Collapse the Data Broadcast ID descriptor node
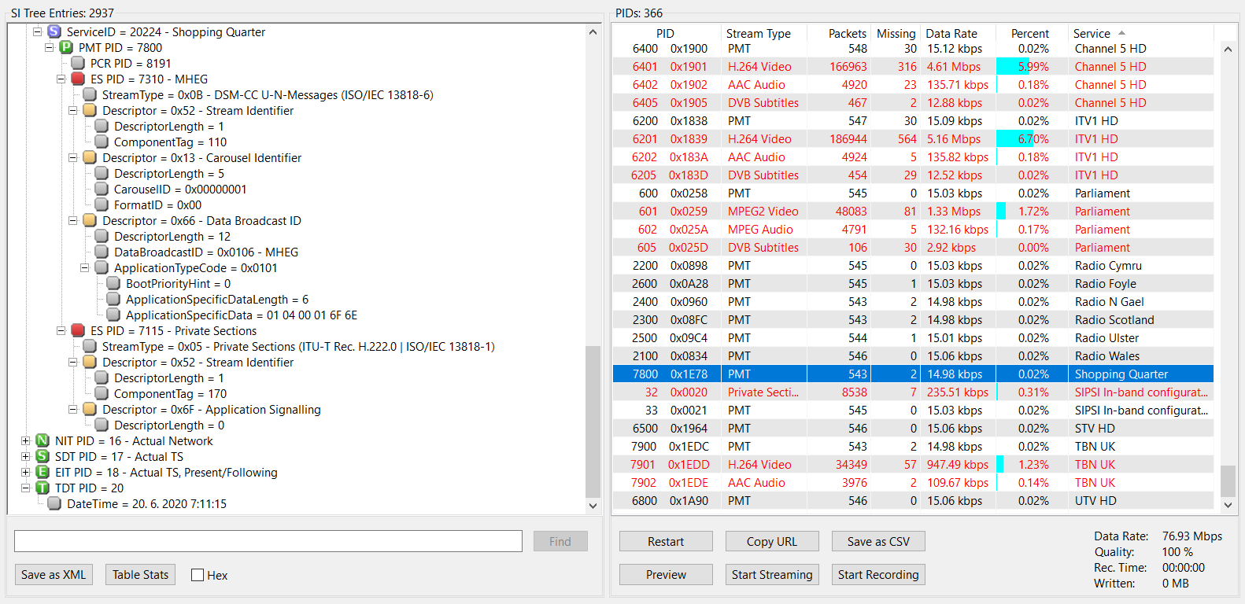This screenshot has width=1245, height=604. tap(72, 220)
